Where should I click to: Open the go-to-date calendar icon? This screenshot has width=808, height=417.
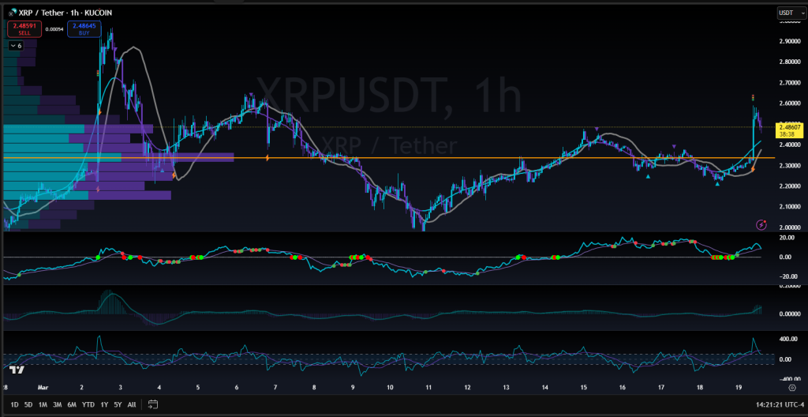pyautogui.click(x=152, y=404)
